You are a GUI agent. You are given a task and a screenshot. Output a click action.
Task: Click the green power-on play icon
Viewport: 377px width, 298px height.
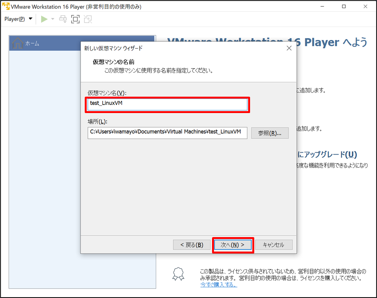[44, 19]
